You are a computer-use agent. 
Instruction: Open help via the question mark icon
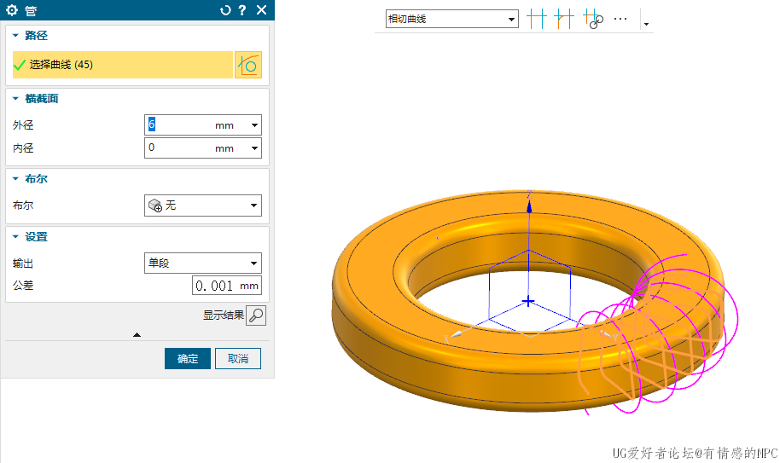point(242,10)
